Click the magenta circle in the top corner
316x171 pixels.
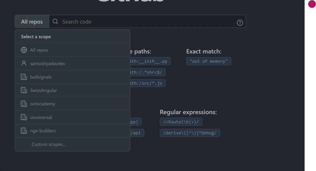point(312,4)
